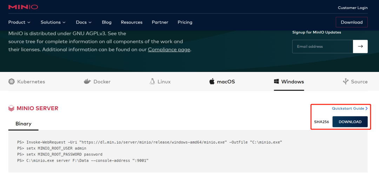Click the MINIO SERVER heading
379x180 pixels.
pyautogui.click(x=38, y=108)
